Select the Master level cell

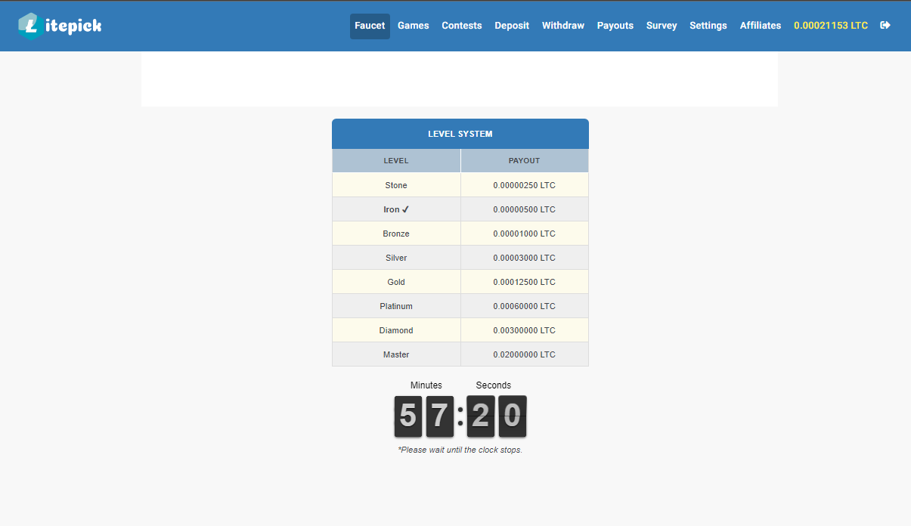[x=396, y=354]
